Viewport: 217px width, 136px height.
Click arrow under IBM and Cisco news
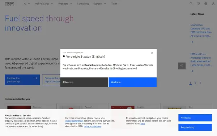(192, 71)
